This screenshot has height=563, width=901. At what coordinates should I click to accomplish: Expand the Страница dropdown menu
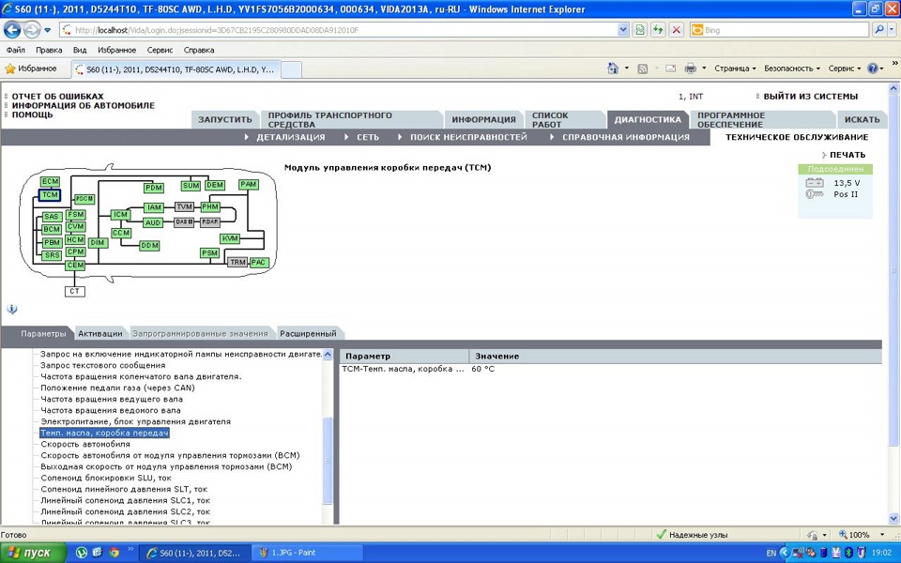point(735,68)
